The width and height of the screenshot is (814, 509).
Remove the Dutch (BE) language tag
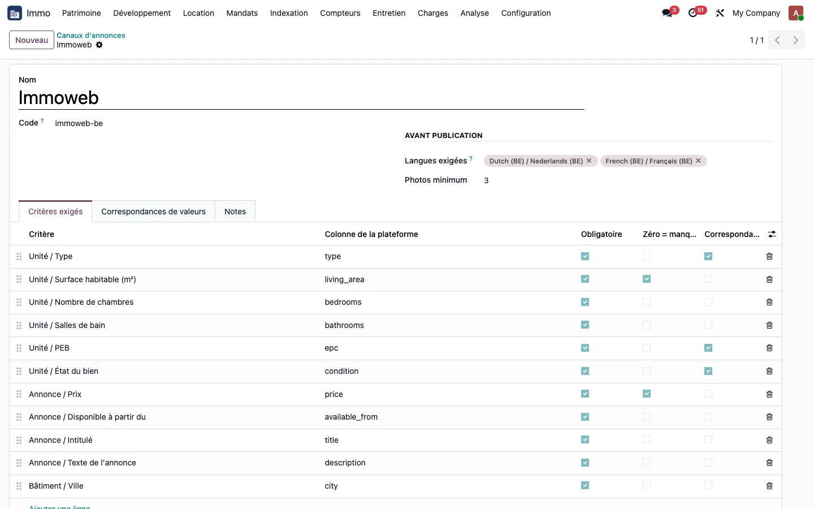click(589, 161)
